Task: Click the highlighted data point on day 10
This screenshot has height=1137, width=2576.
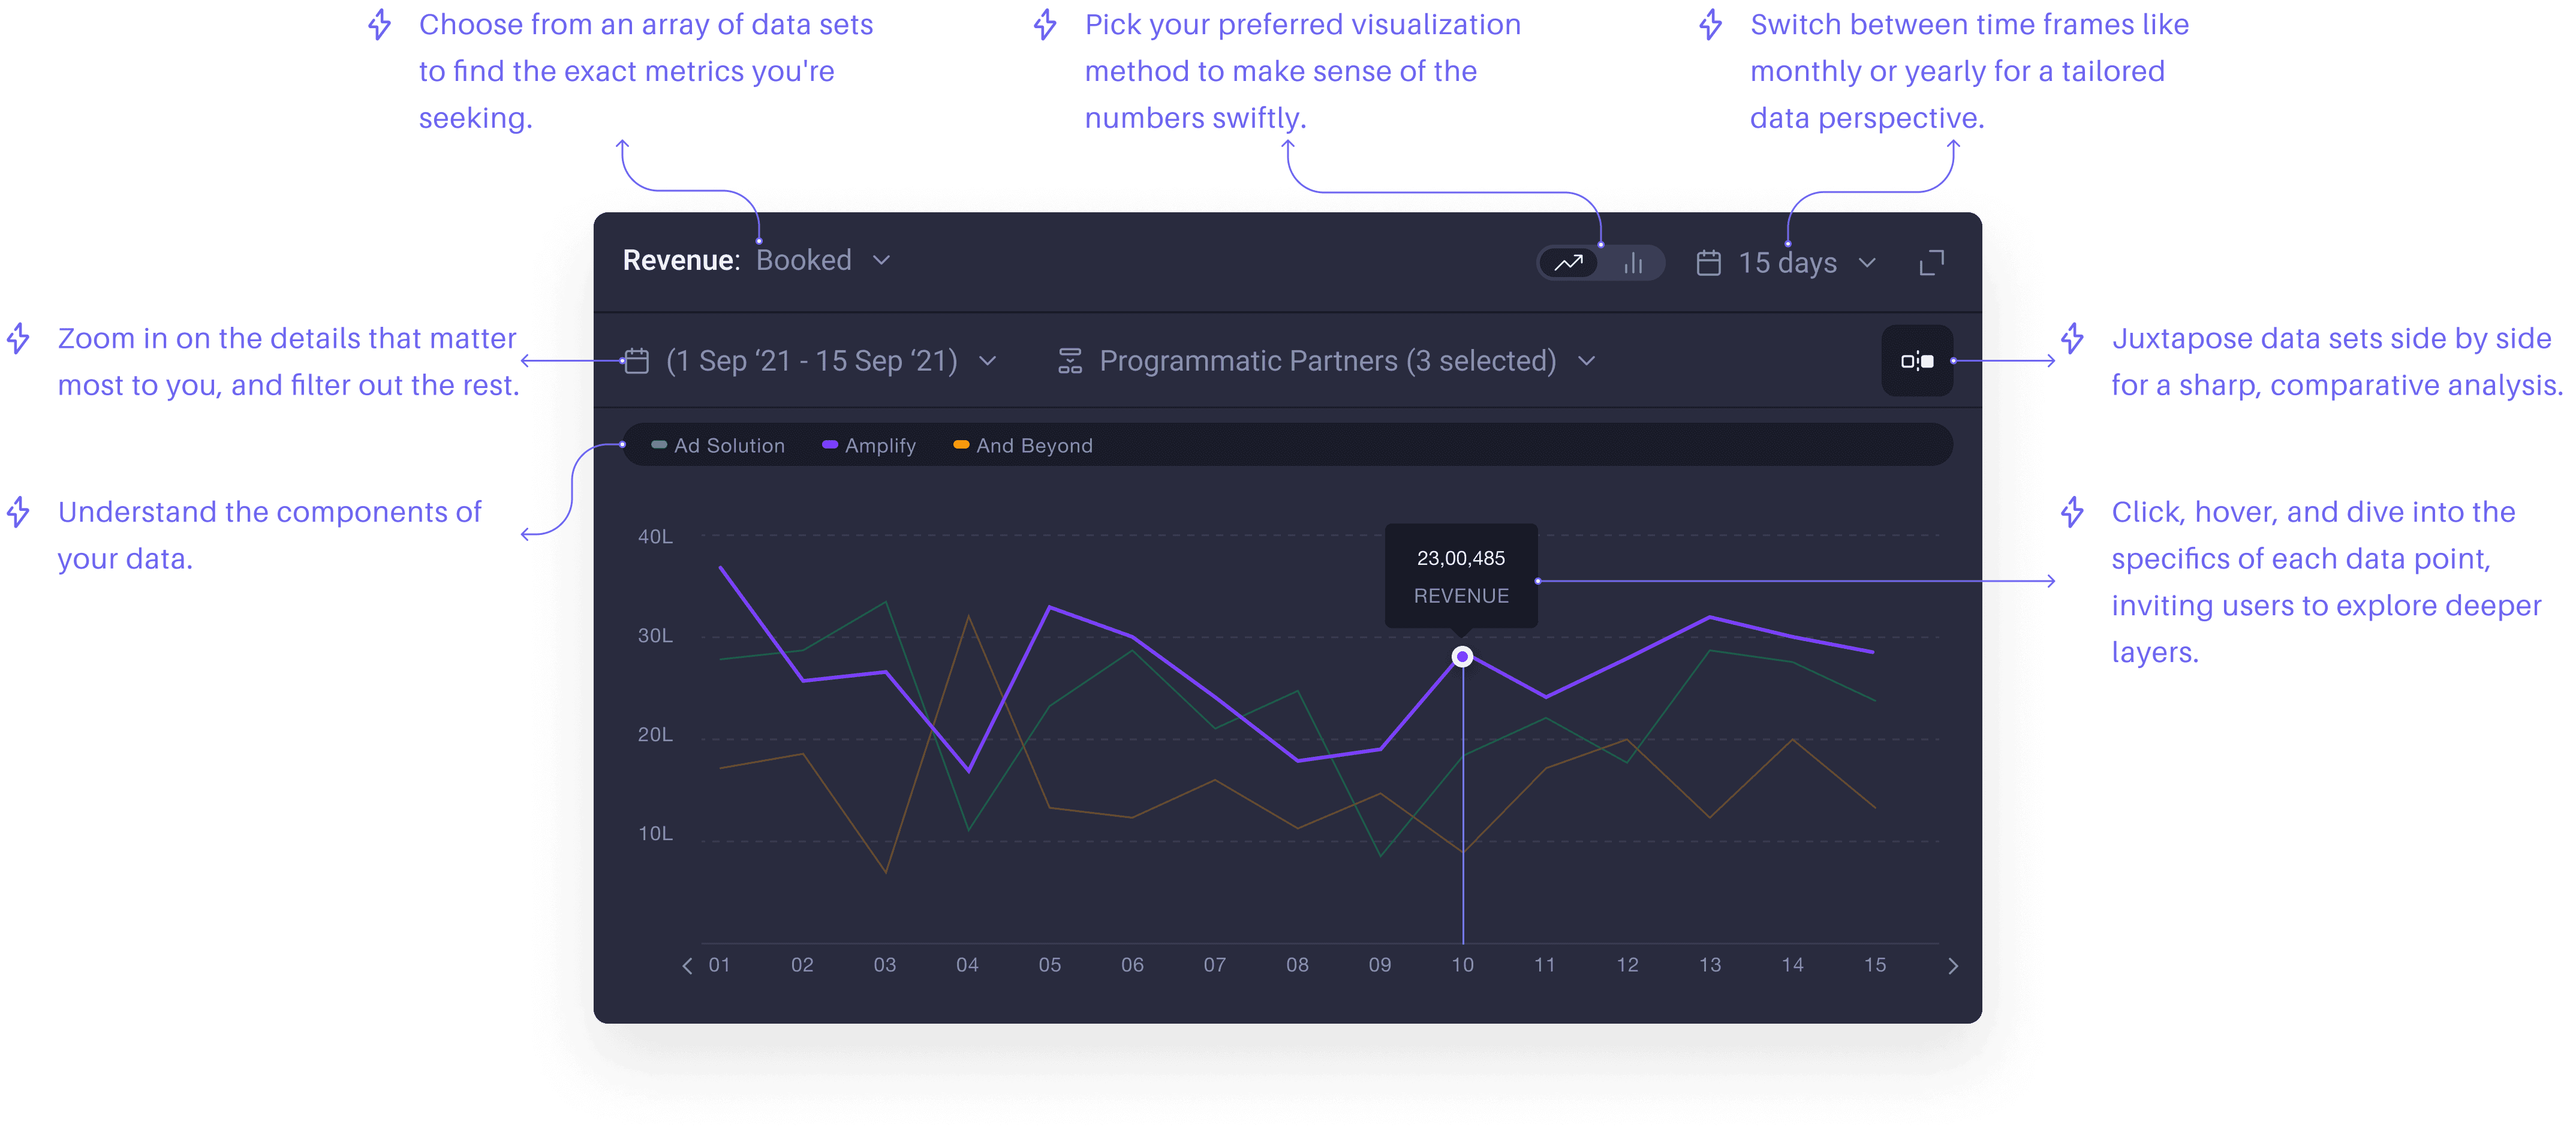Action: point(1462,657)
